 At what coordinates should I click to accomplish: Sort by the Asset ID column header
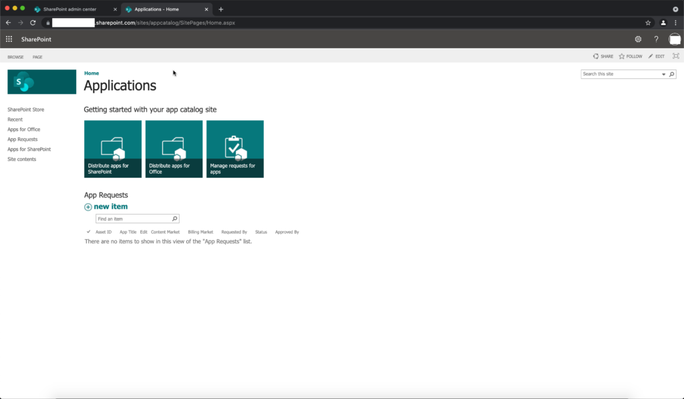104,232
